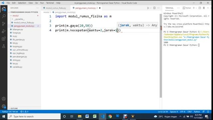Viewport: 213px width, 120px height.
Task: Click Python 3.9.7 64-bit interpreter selector
Action: tap(10, 112)
